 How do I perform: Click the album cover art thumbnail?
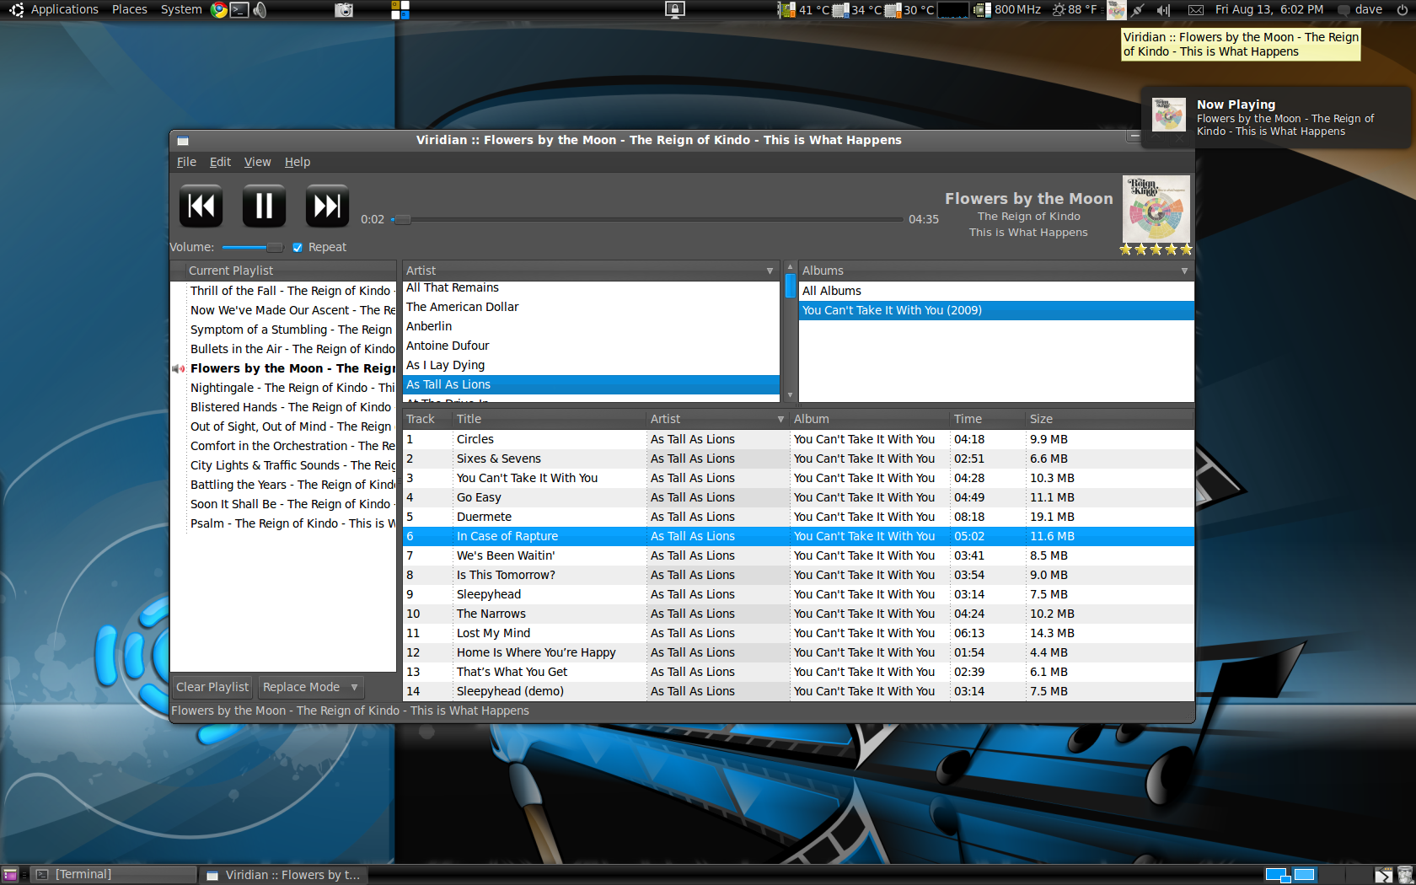[x=1156, y=208]
